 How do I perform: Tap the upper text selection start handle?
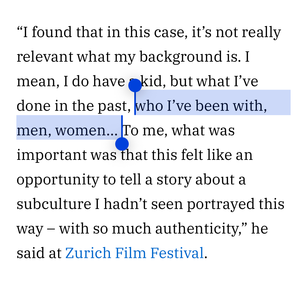pos(135,86)
